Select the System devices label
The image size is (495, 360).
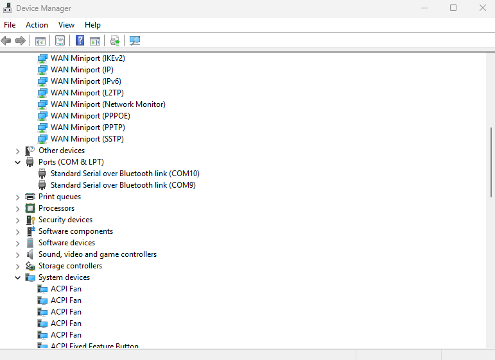pyautogui.click(x=64, y=277)
